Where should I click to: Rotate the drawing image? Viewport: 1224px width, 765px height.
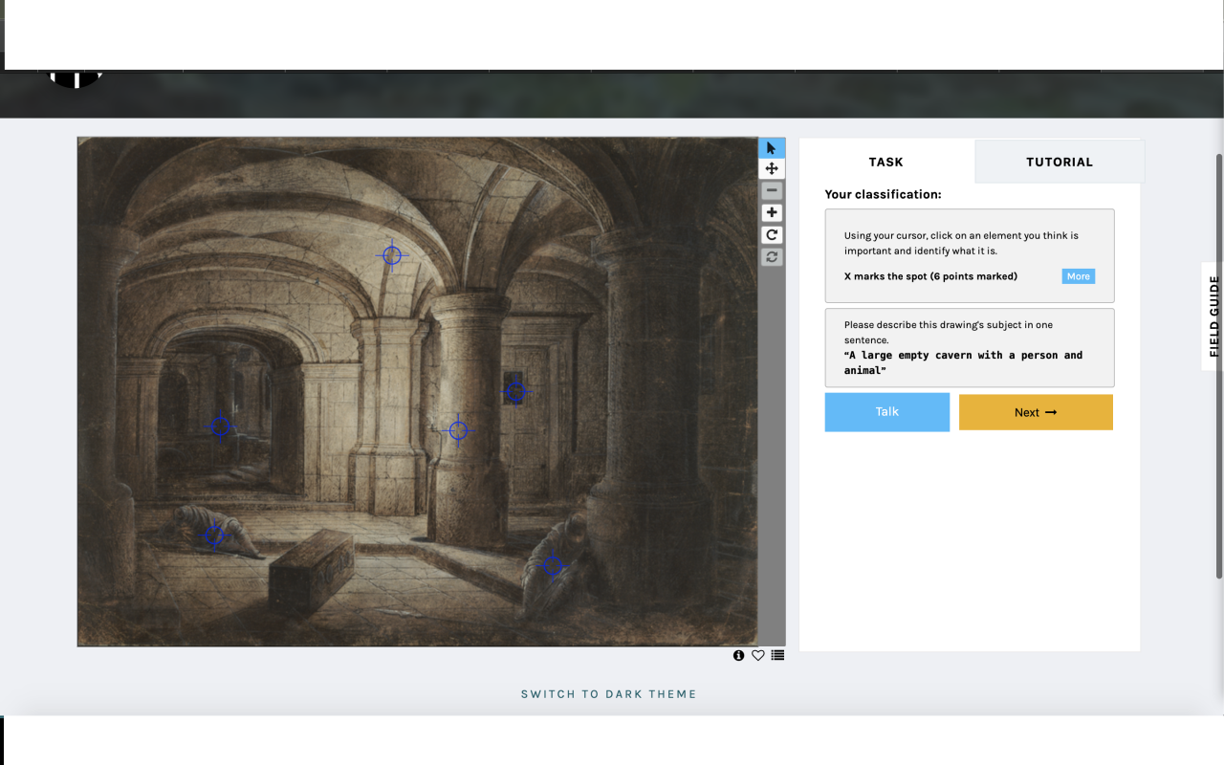click(x=772, y=234)
